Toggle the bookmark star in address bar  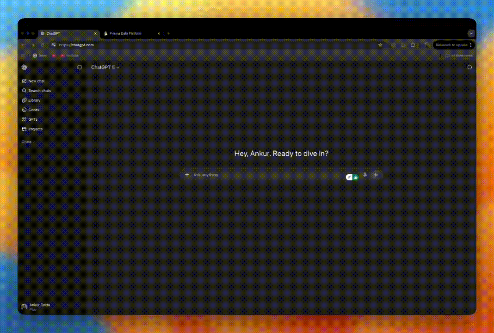point(380,45)
